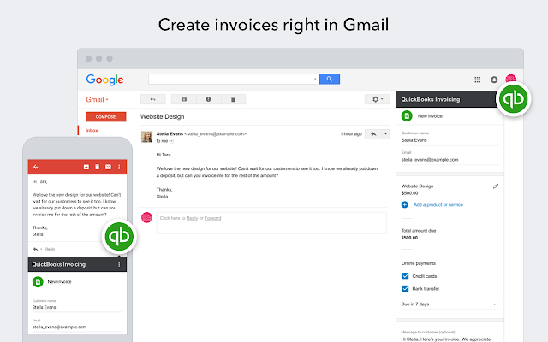This screenshot has width=548, height=342.
Task: Click the desktop Customer name field Stella Evans
Action: [x=450, y=140]
